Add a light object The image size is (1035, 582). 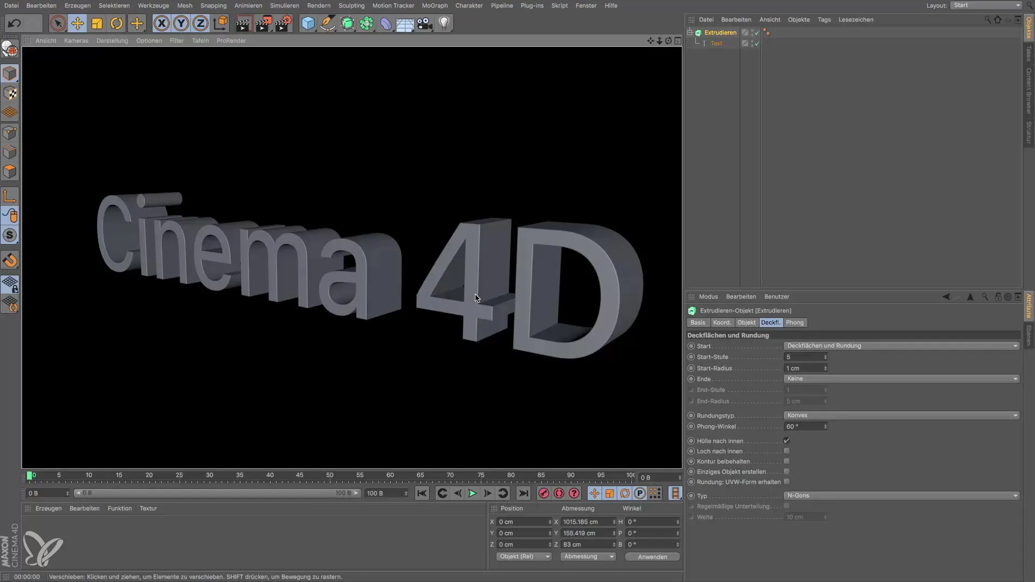(x=444, y=23)
